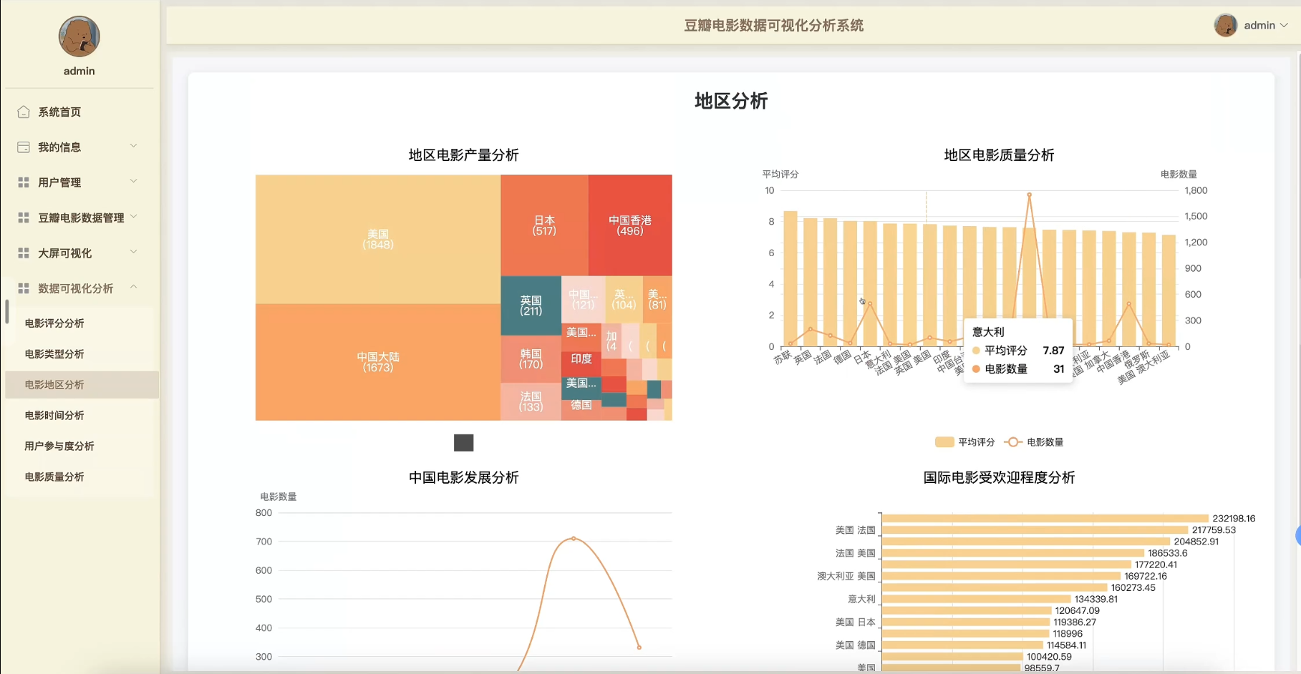Image resolution: width=1301 pixels, height=674 pixels.
Task: Click the card icon beside 我的信息
Action: tap(24, 147)
